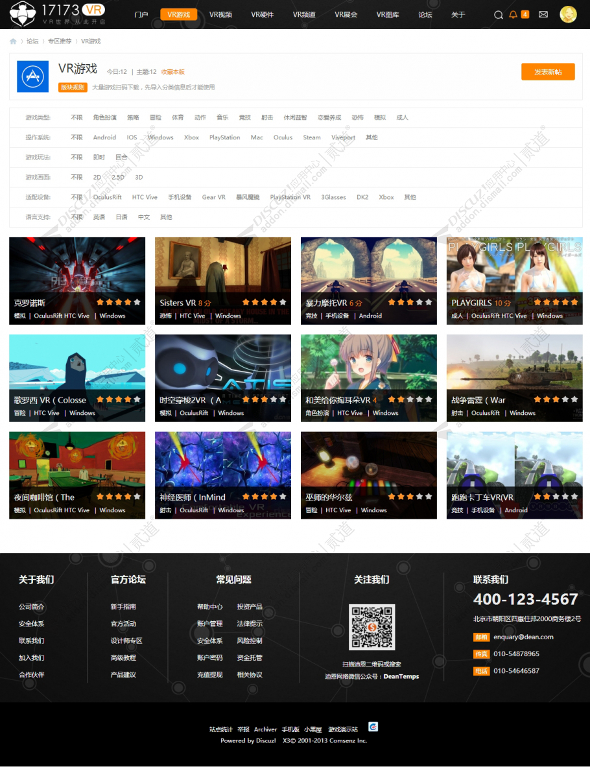Open the 暴力摩托VR game thumbnail

click(369, 281)
